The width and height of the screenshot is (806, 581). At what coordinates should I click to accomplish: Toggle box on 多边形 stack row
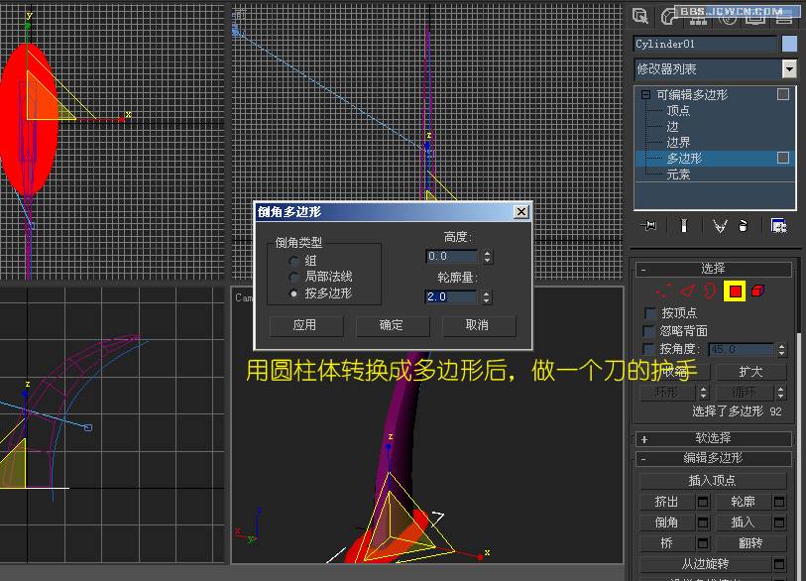click(x=783, y=158)
